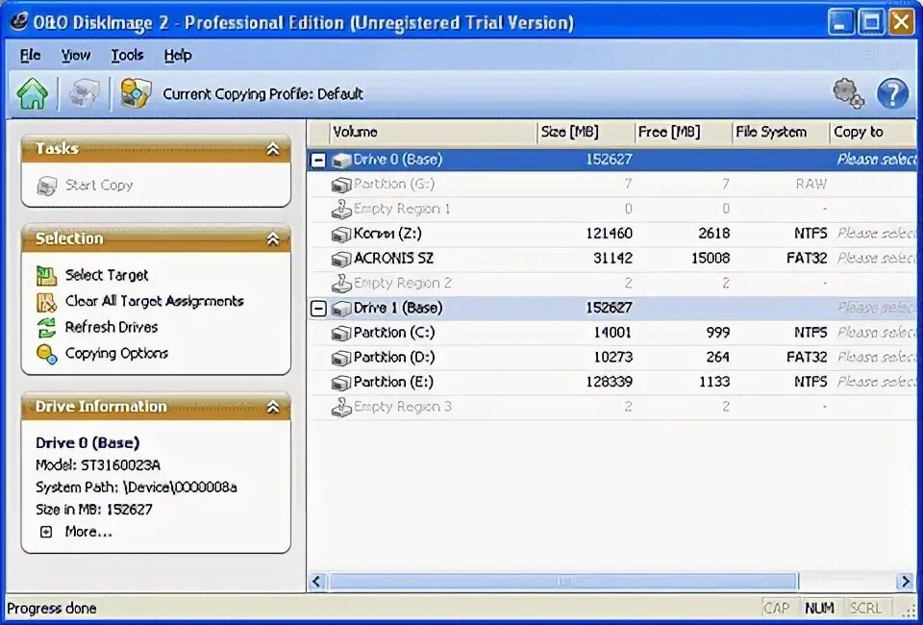Click the Refresh Drives link
This screenshot has width=923, height=625.
pos(112,327)
